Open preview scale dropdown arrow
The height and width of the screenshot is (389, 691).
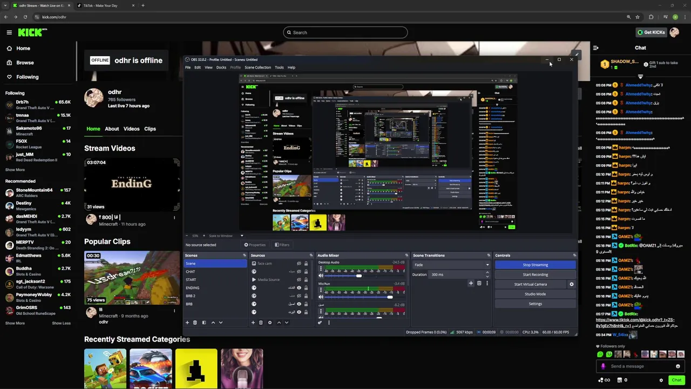(x=242, y=236)
